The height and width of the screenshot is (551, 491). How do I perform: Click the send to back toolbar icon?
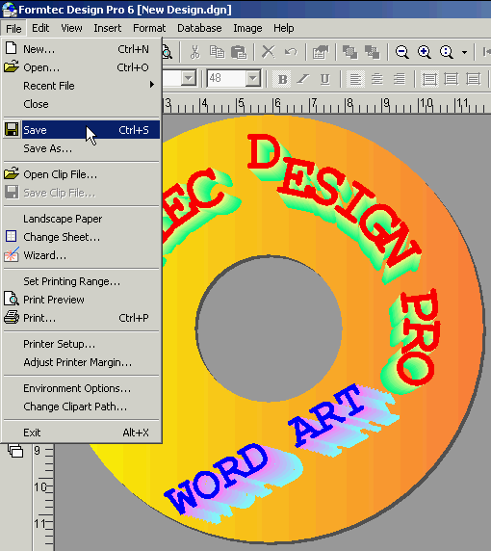pyautogui.click(x=372, y=52)
